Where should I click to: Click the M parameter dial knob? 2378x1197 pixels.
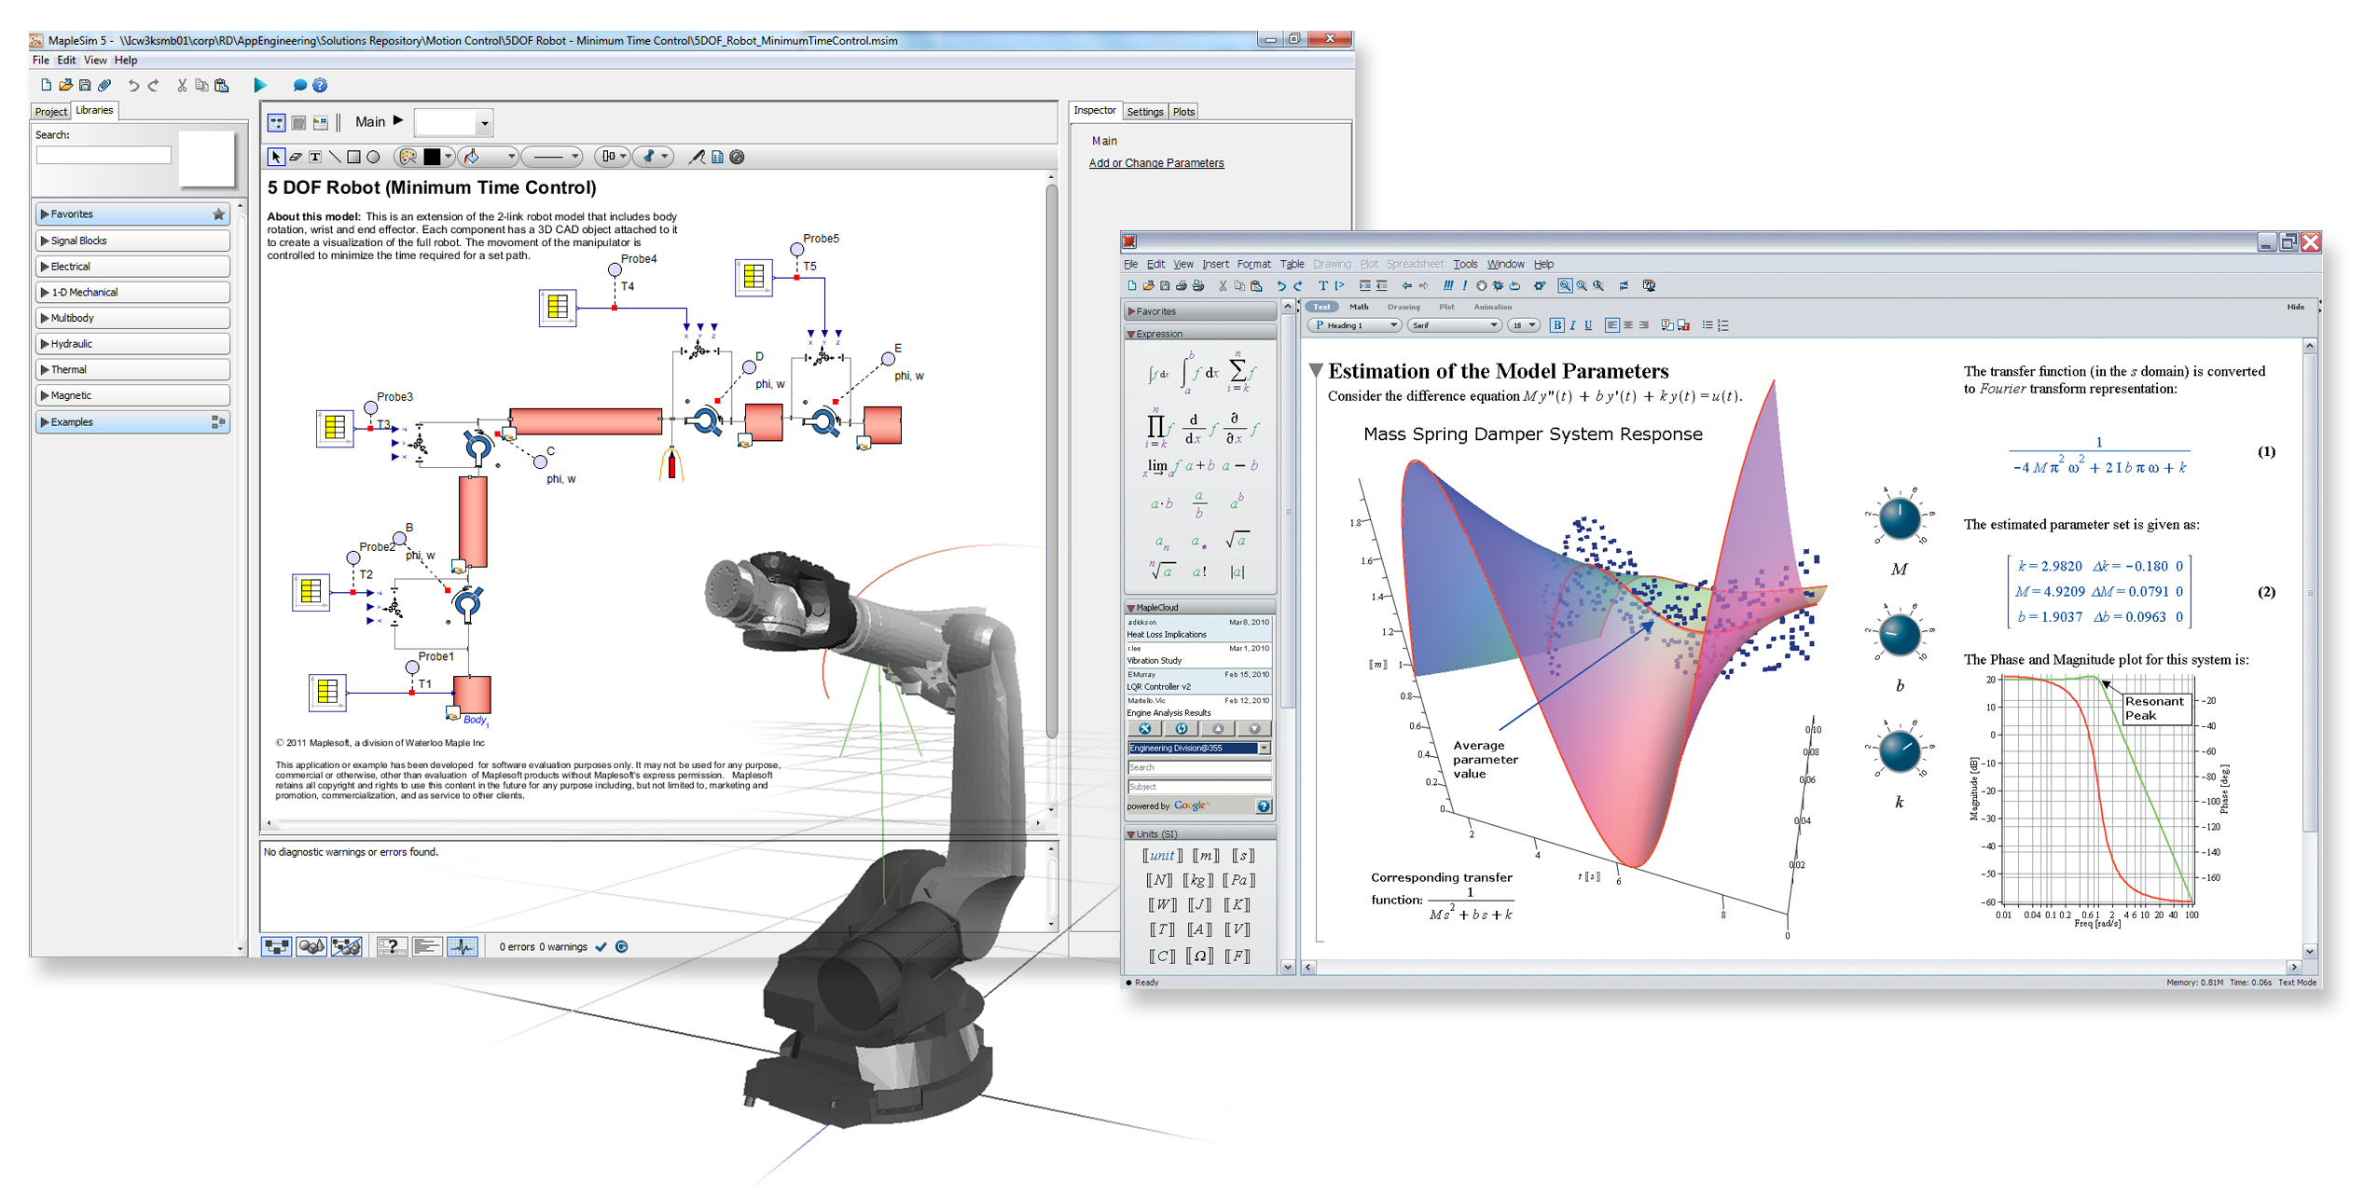click(x=1899, y=517)
